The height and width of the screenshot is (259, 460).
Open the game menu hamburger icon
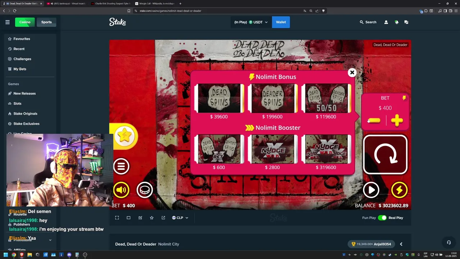pyautogui.click(x=121, y=166)
